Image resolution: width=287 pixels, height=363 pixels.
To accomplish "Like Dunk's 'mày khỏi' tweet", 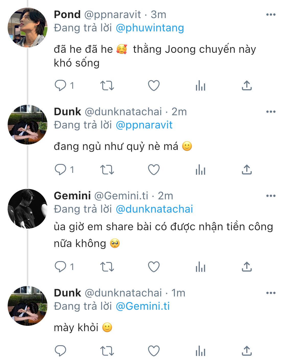I will point(154,351).
